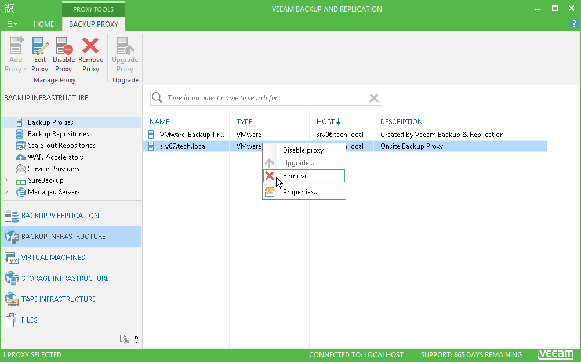This screenshot has width=581, height=362.
Task: Click the Tape Infrastructure icon
Action: (12, 299)
